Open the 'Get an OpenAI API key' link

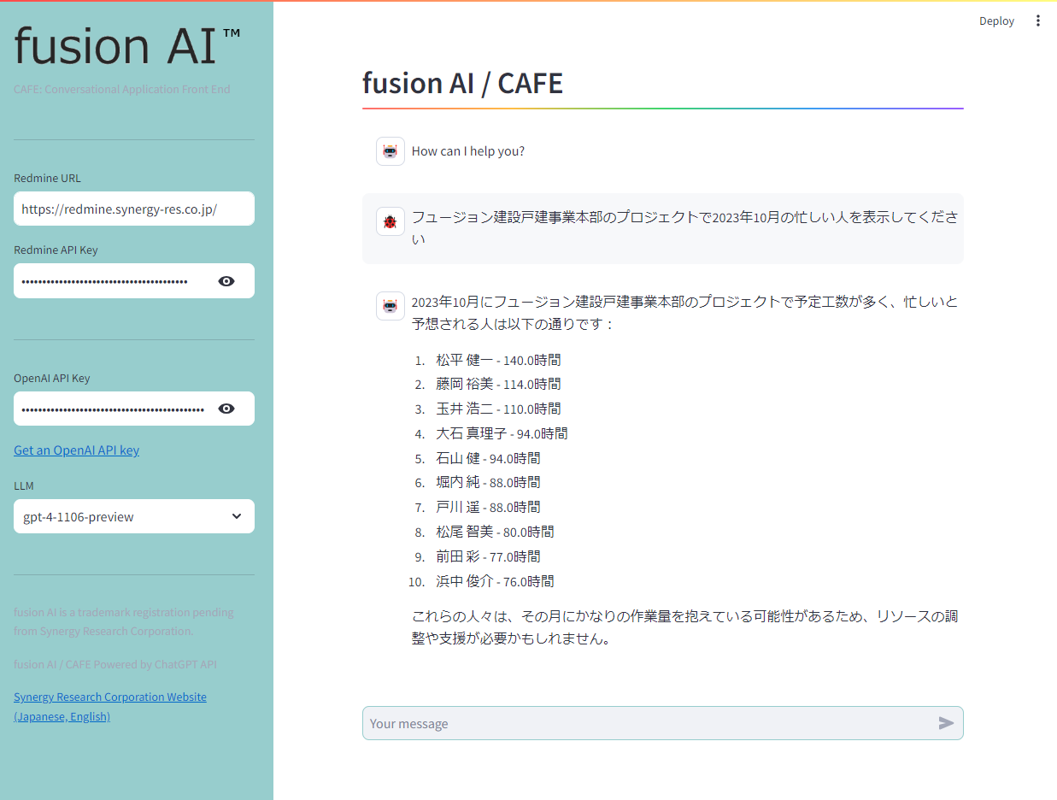(76, 450)
